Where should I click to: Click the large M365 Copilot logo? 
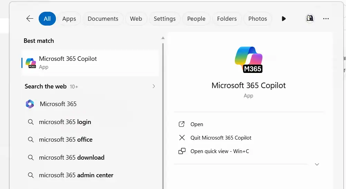pyautogui.click(x=249, y=60)
